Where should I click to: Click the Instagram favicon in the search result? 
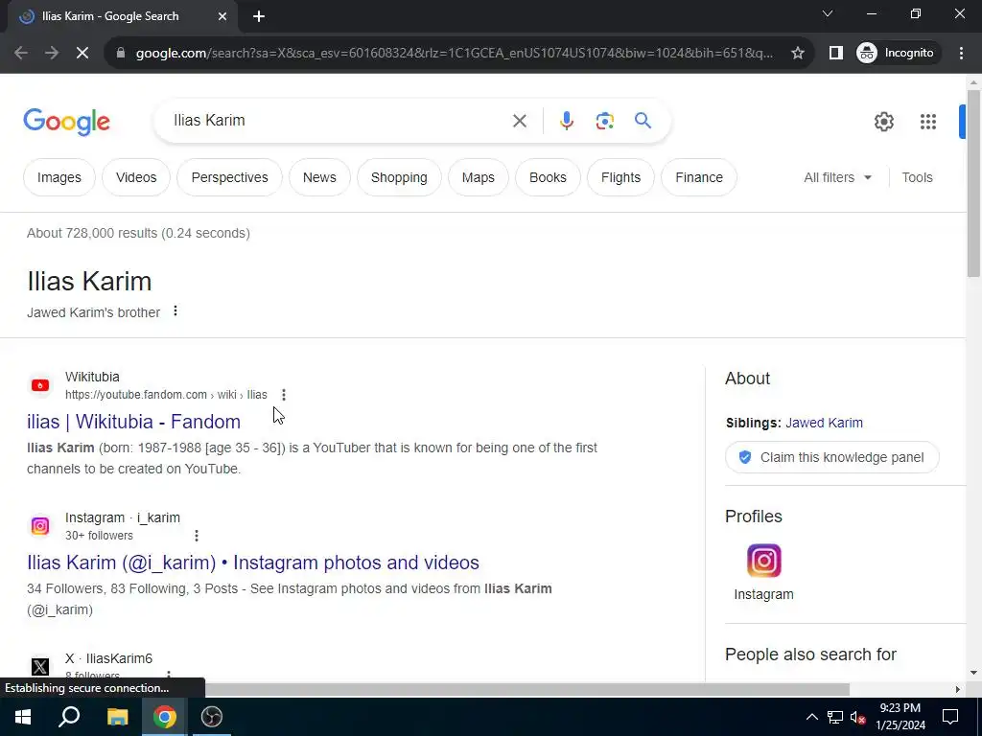point(40,526)
